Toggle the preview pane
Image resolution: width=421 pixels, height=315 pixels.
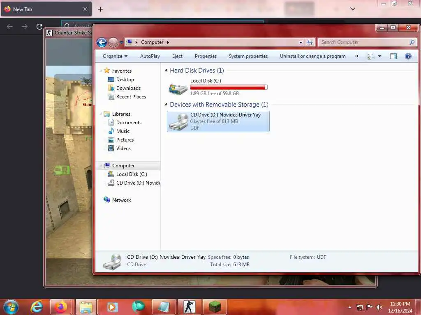393,56
